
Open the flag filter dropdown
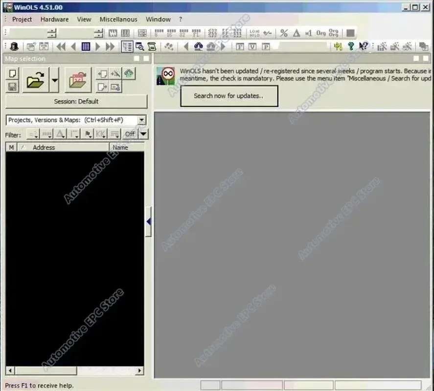point(88,134)
